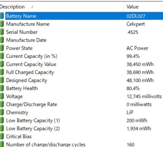
Task: Click the battery icon beside Critical Bias
Action: pos(2,136)
